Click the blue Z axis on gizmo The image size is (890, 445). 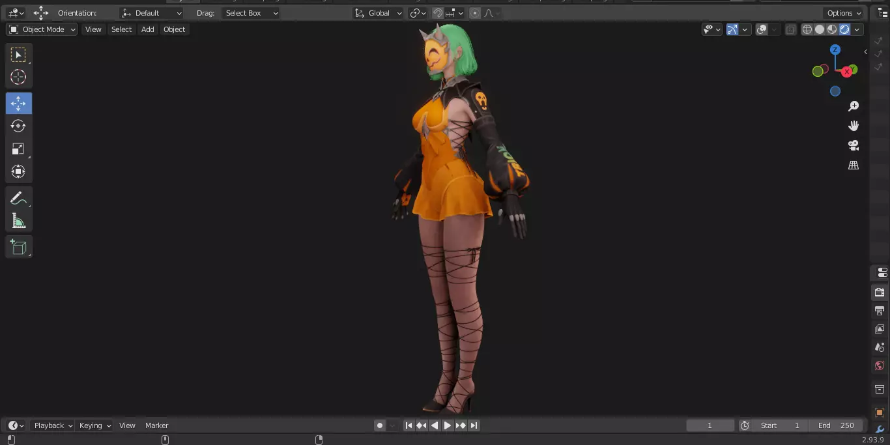click(835, 50)
